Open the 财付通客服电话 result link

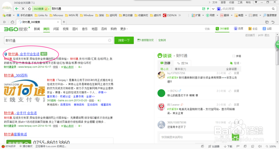[15, 134]
